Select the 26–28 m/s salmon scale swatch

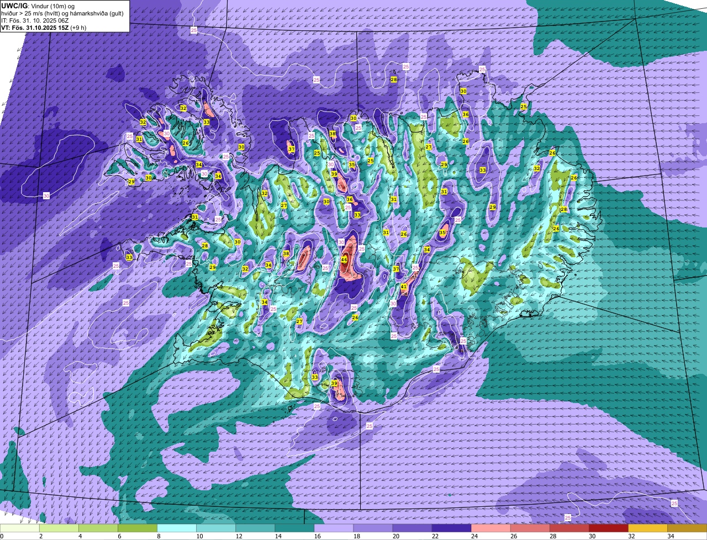(530, 528)
